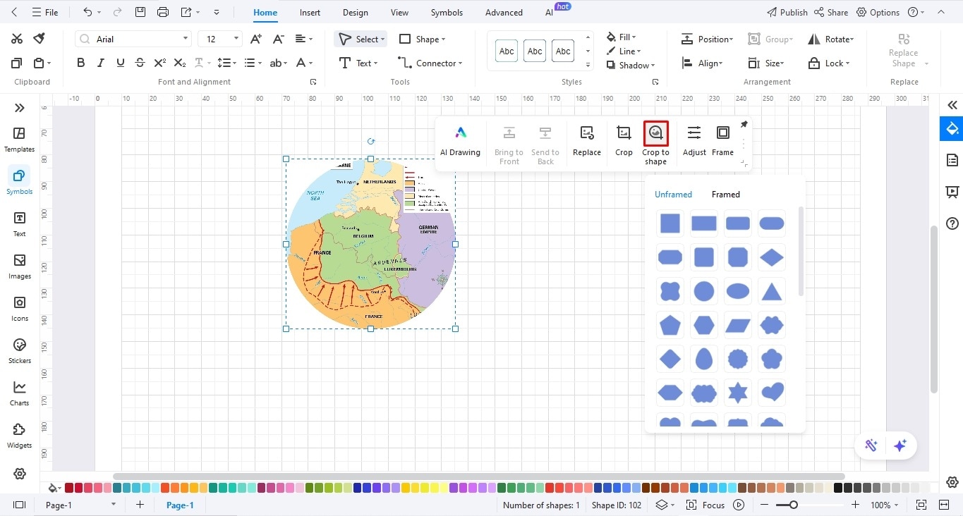The height and width of the screenshot is (516, 963).
Task: Open the Charts sidebar panel
Action: (20, 393)
